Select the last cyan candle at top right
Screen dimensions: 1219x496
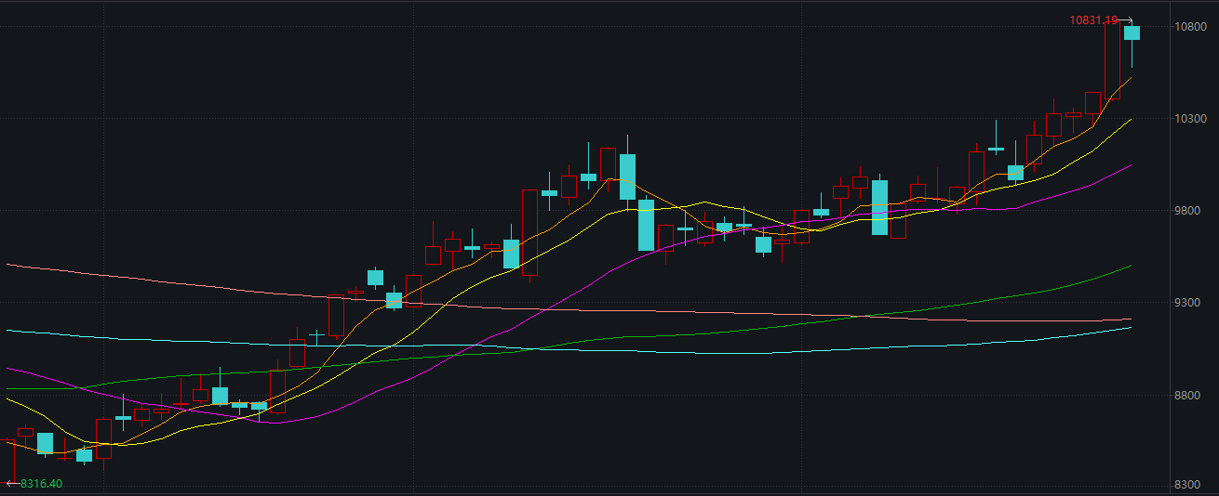(1132, 33)
